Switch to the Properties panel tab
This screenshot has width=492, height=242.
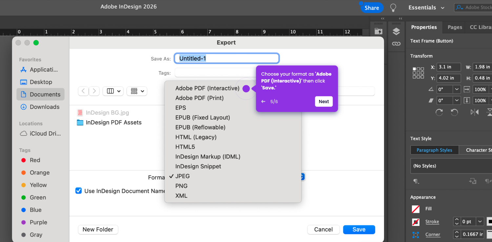click(424, 27)
